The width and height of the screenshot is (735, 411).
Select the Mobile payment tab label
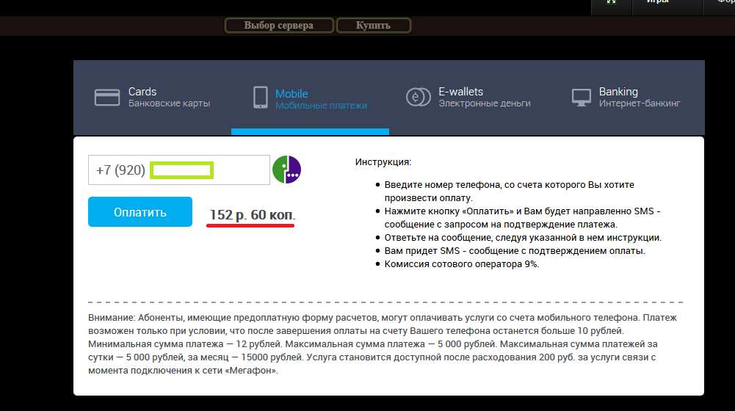292,94
